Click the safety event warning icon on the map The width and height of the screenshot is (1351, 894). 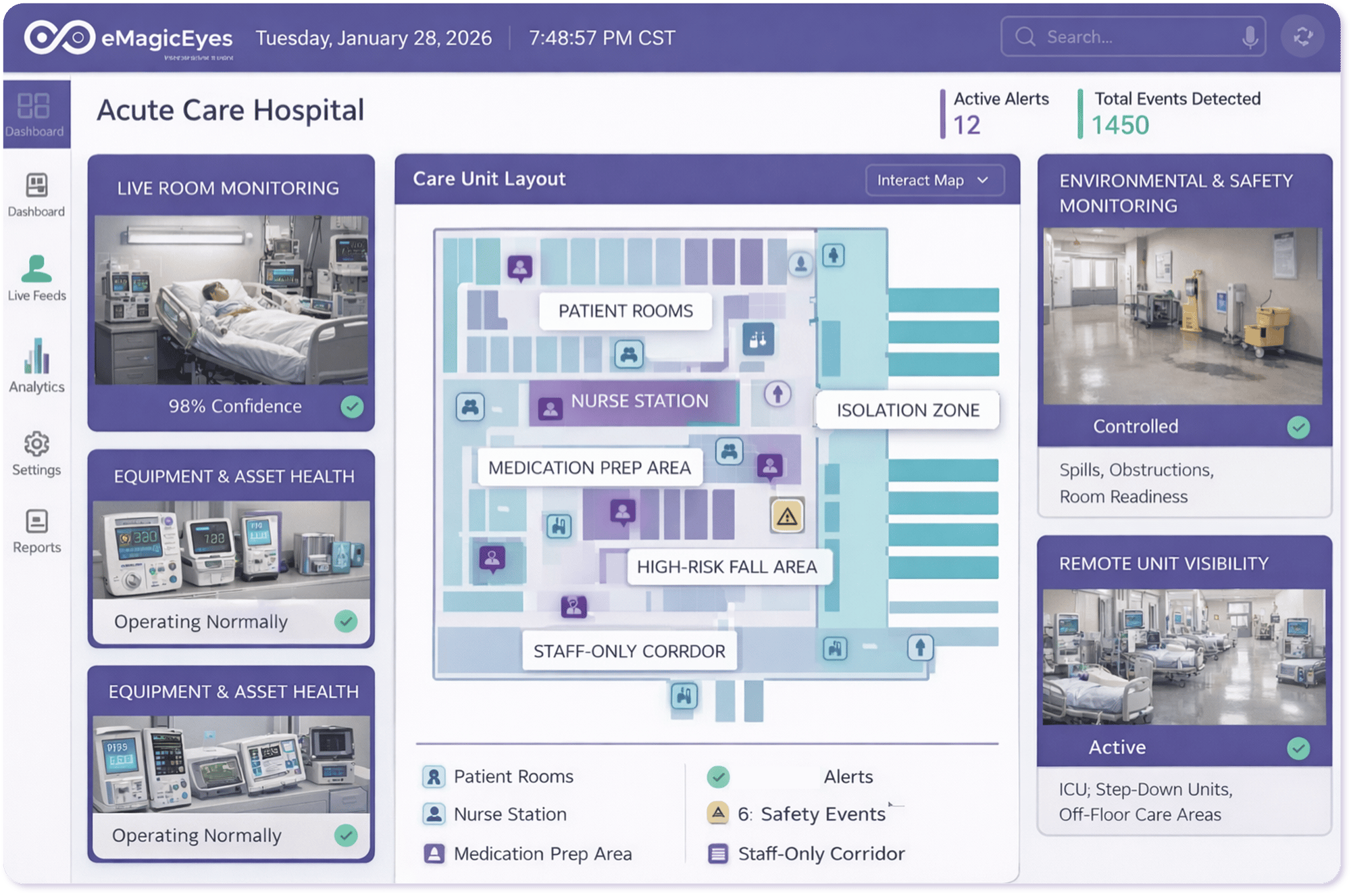click(x=787, y=516)
